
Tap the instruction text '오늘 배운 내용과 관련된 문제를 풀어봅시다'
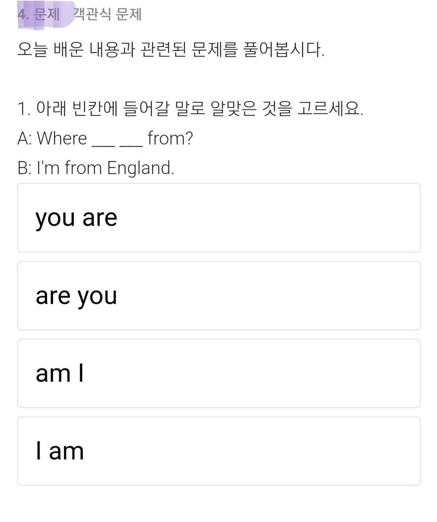(x=171, y=50)
